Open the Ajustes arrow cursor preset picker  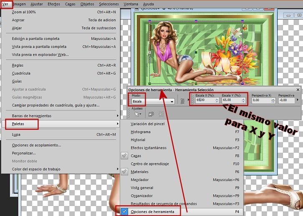138,114
